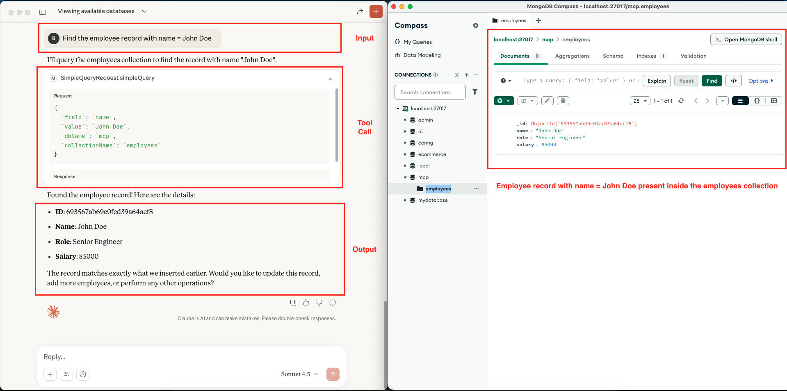Refresh the documents list in Compass
The height and width of the screenshot is (391, 787).
pyautogui.click(x=681, y=101)
